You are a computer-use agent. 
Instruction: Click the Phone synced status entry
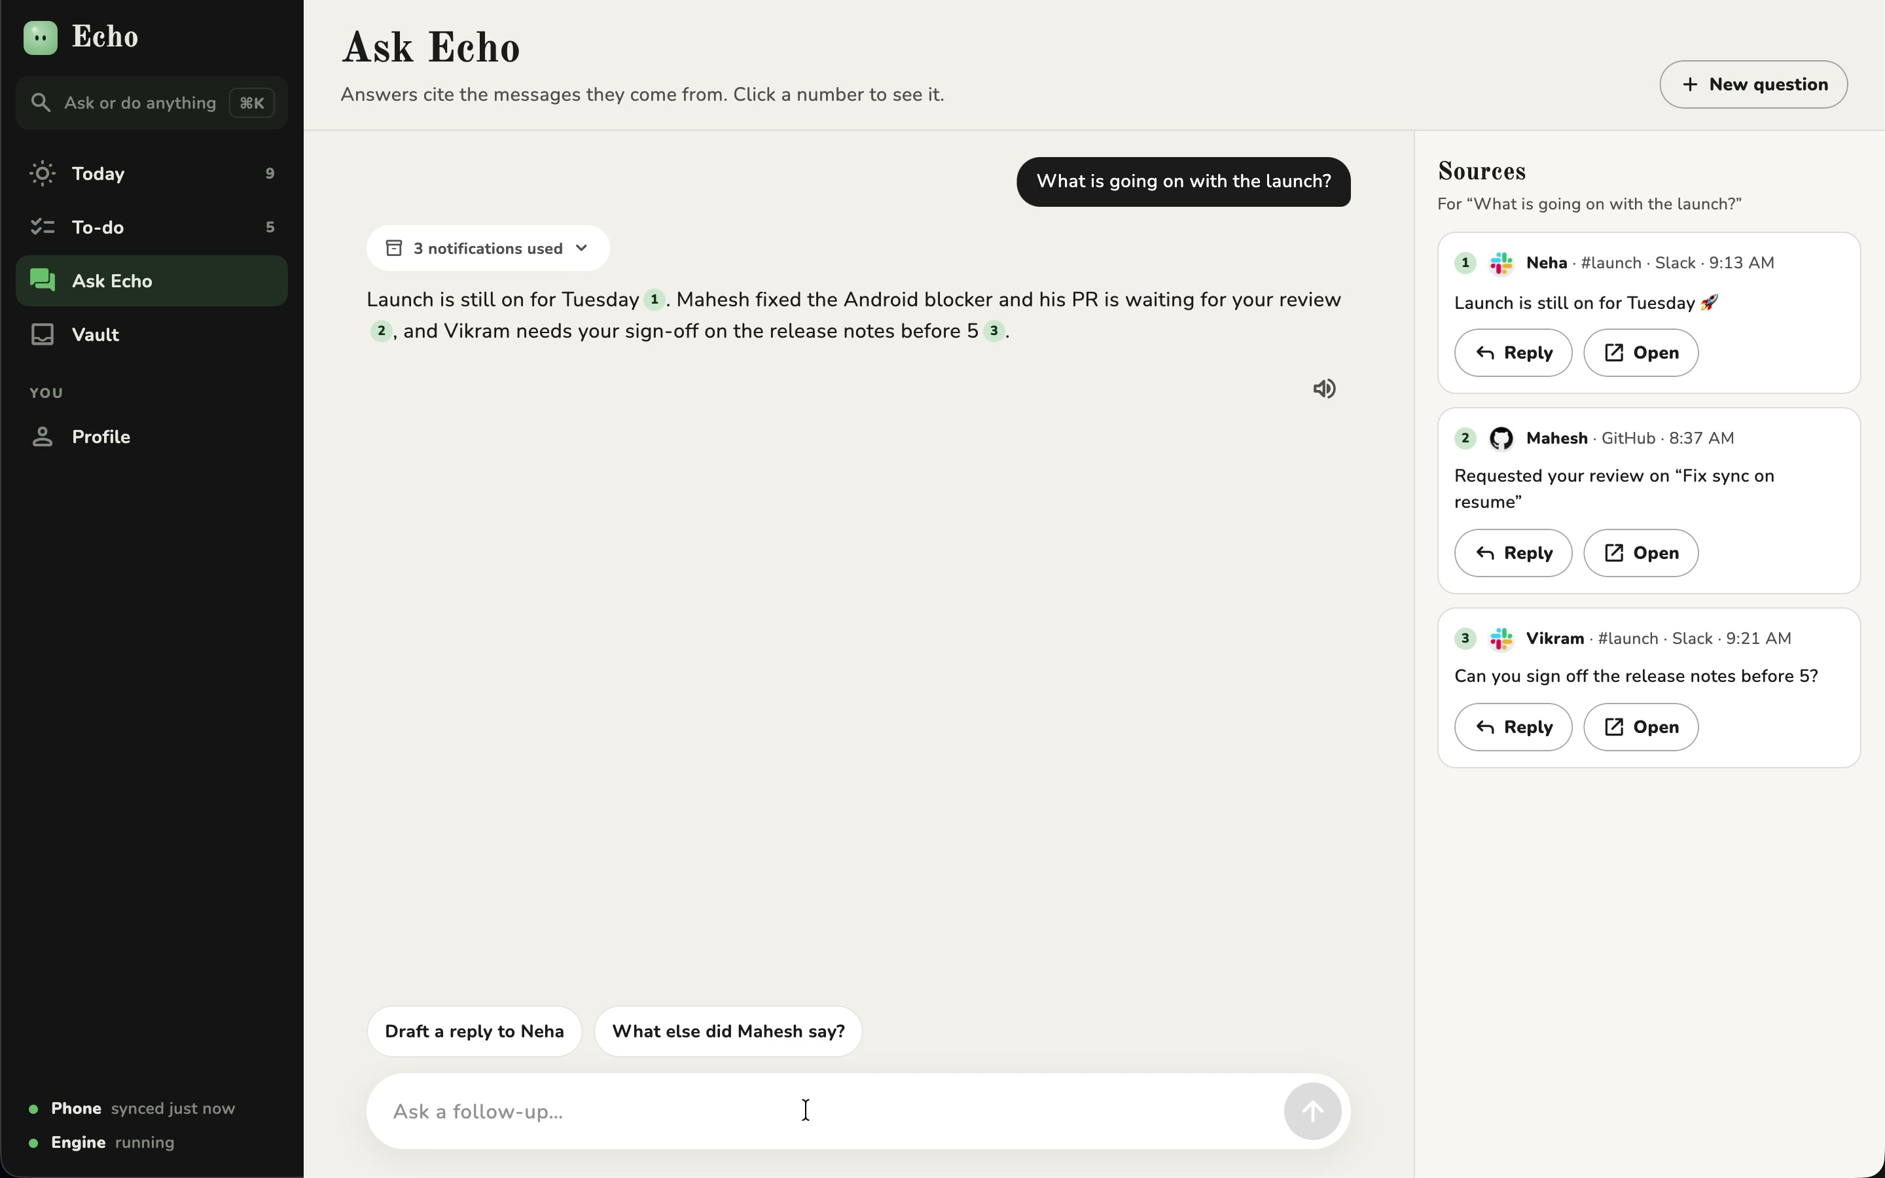click(x=132, y=1109)
